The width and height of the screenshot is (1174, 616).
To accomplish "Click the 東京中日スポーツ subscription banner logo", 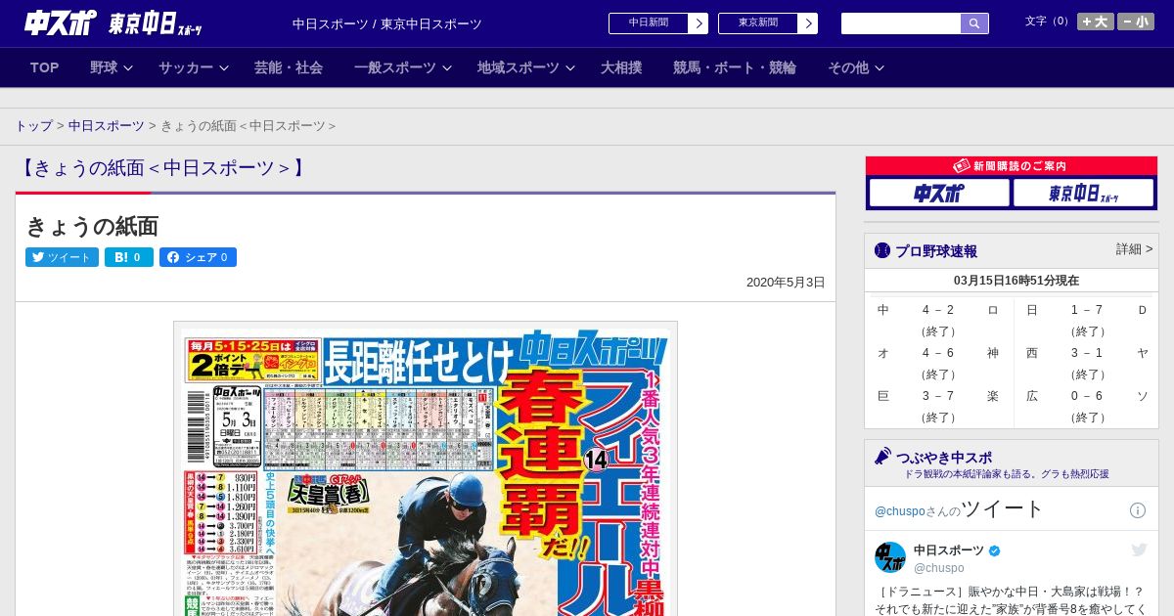I will click(x=1083, y=193).
